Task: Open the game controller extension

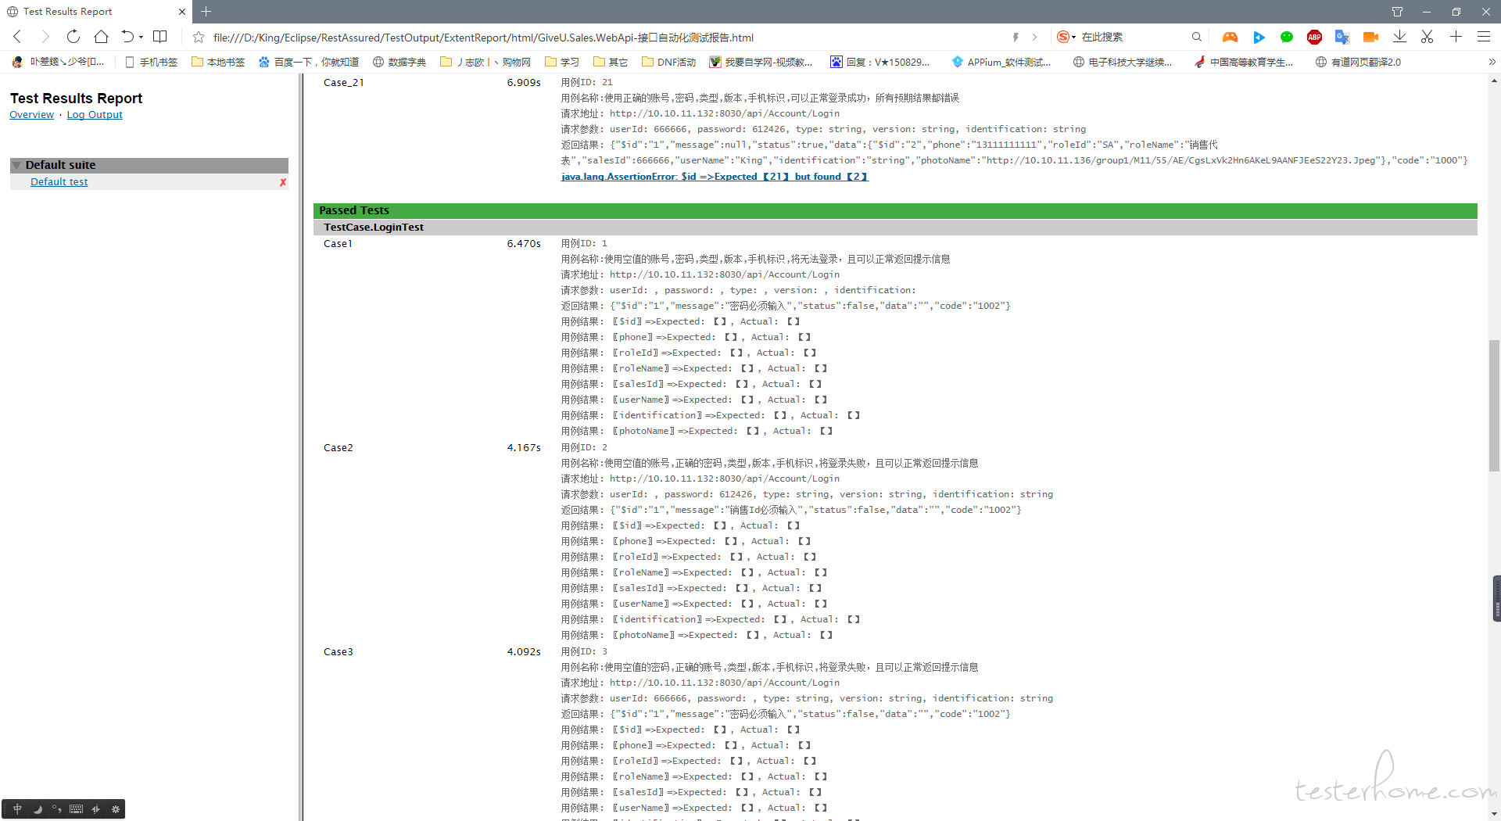Action: pyautogui.click(x=1230, y=37)
